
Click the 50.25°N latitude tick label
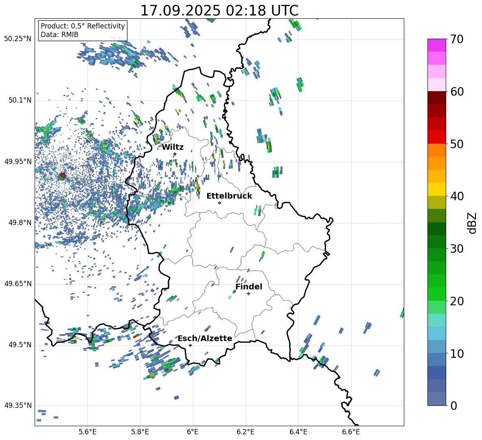18,39
